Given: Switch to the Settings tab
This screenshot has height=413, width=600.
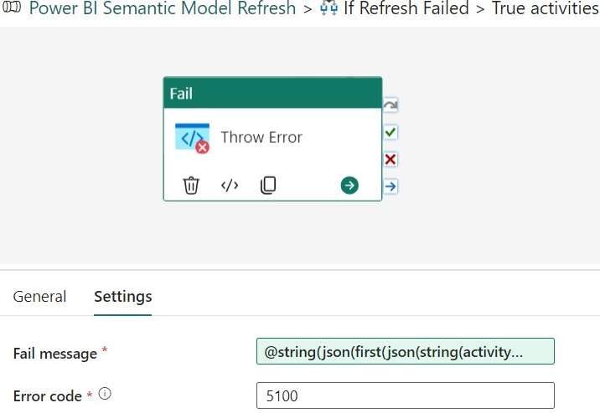Looking at the screenshot, I should tap(123, 297).
